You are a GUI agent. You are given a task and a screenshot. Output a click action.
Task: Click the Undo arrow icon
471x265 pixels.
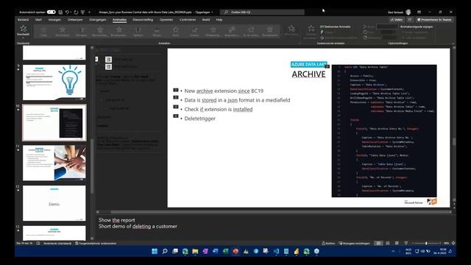click(x=67, y=12)
